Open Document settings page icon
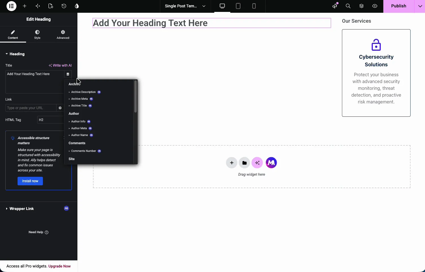This screenshot has width=425, height=272. click(x=51, y=6)
